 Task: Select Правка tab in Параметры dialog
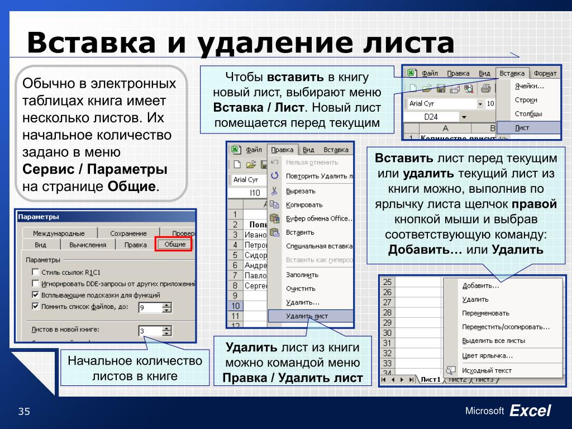(135, 245)
